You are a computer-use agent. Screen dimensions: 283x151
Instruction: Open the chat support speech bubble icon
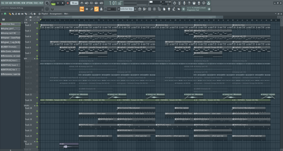(204, 3)
